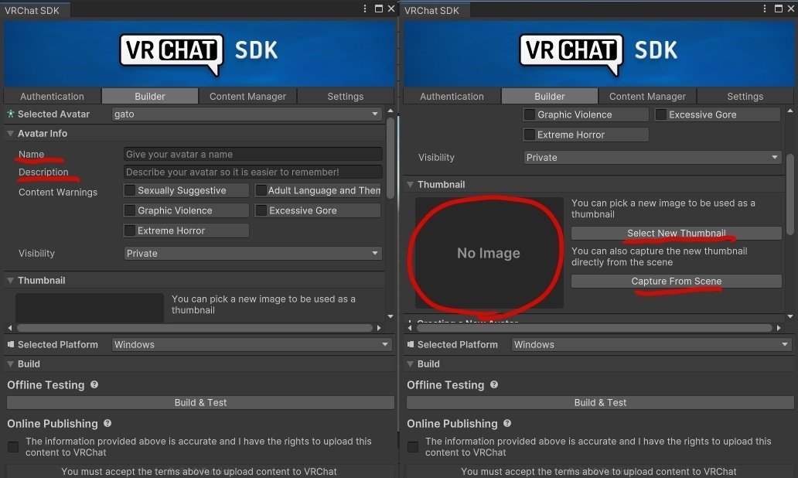Viewport: 798px width, 478px height.
Task: Click the vertical scrollbar in left window
Action: (x=390, y=159)
